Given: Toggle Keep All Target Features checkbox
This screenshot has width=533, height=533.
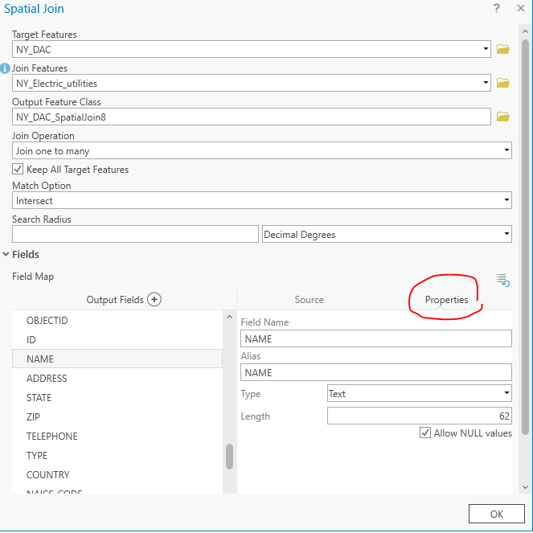Looking at the screenshot, I should pyautogui.click(x=18, y=170).
